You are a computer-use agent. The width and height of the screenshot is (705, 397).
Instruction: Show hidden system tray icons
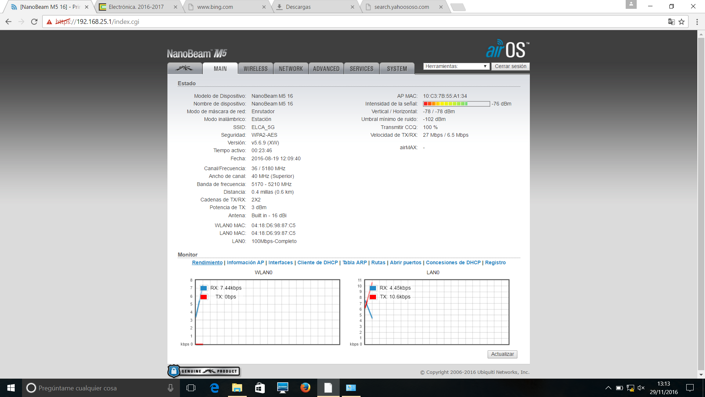pyautogui.click(x=608, y=388)
